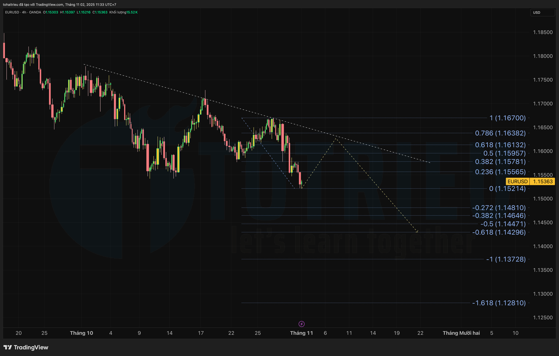
Task: Select the yellow EURUSD price tag on the price scale
Action: coord(517,181)
